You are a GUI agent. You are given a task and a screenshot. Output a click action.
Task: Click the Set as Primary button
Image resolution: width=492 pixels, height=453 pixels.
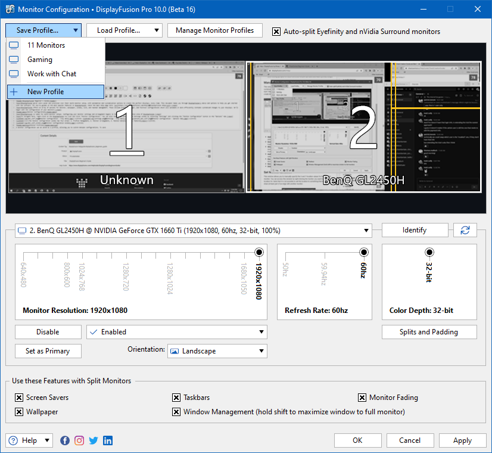tap(48, 351)
